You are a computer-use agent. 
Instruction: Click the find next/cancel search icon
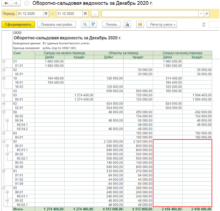click(x=93, y=25)
